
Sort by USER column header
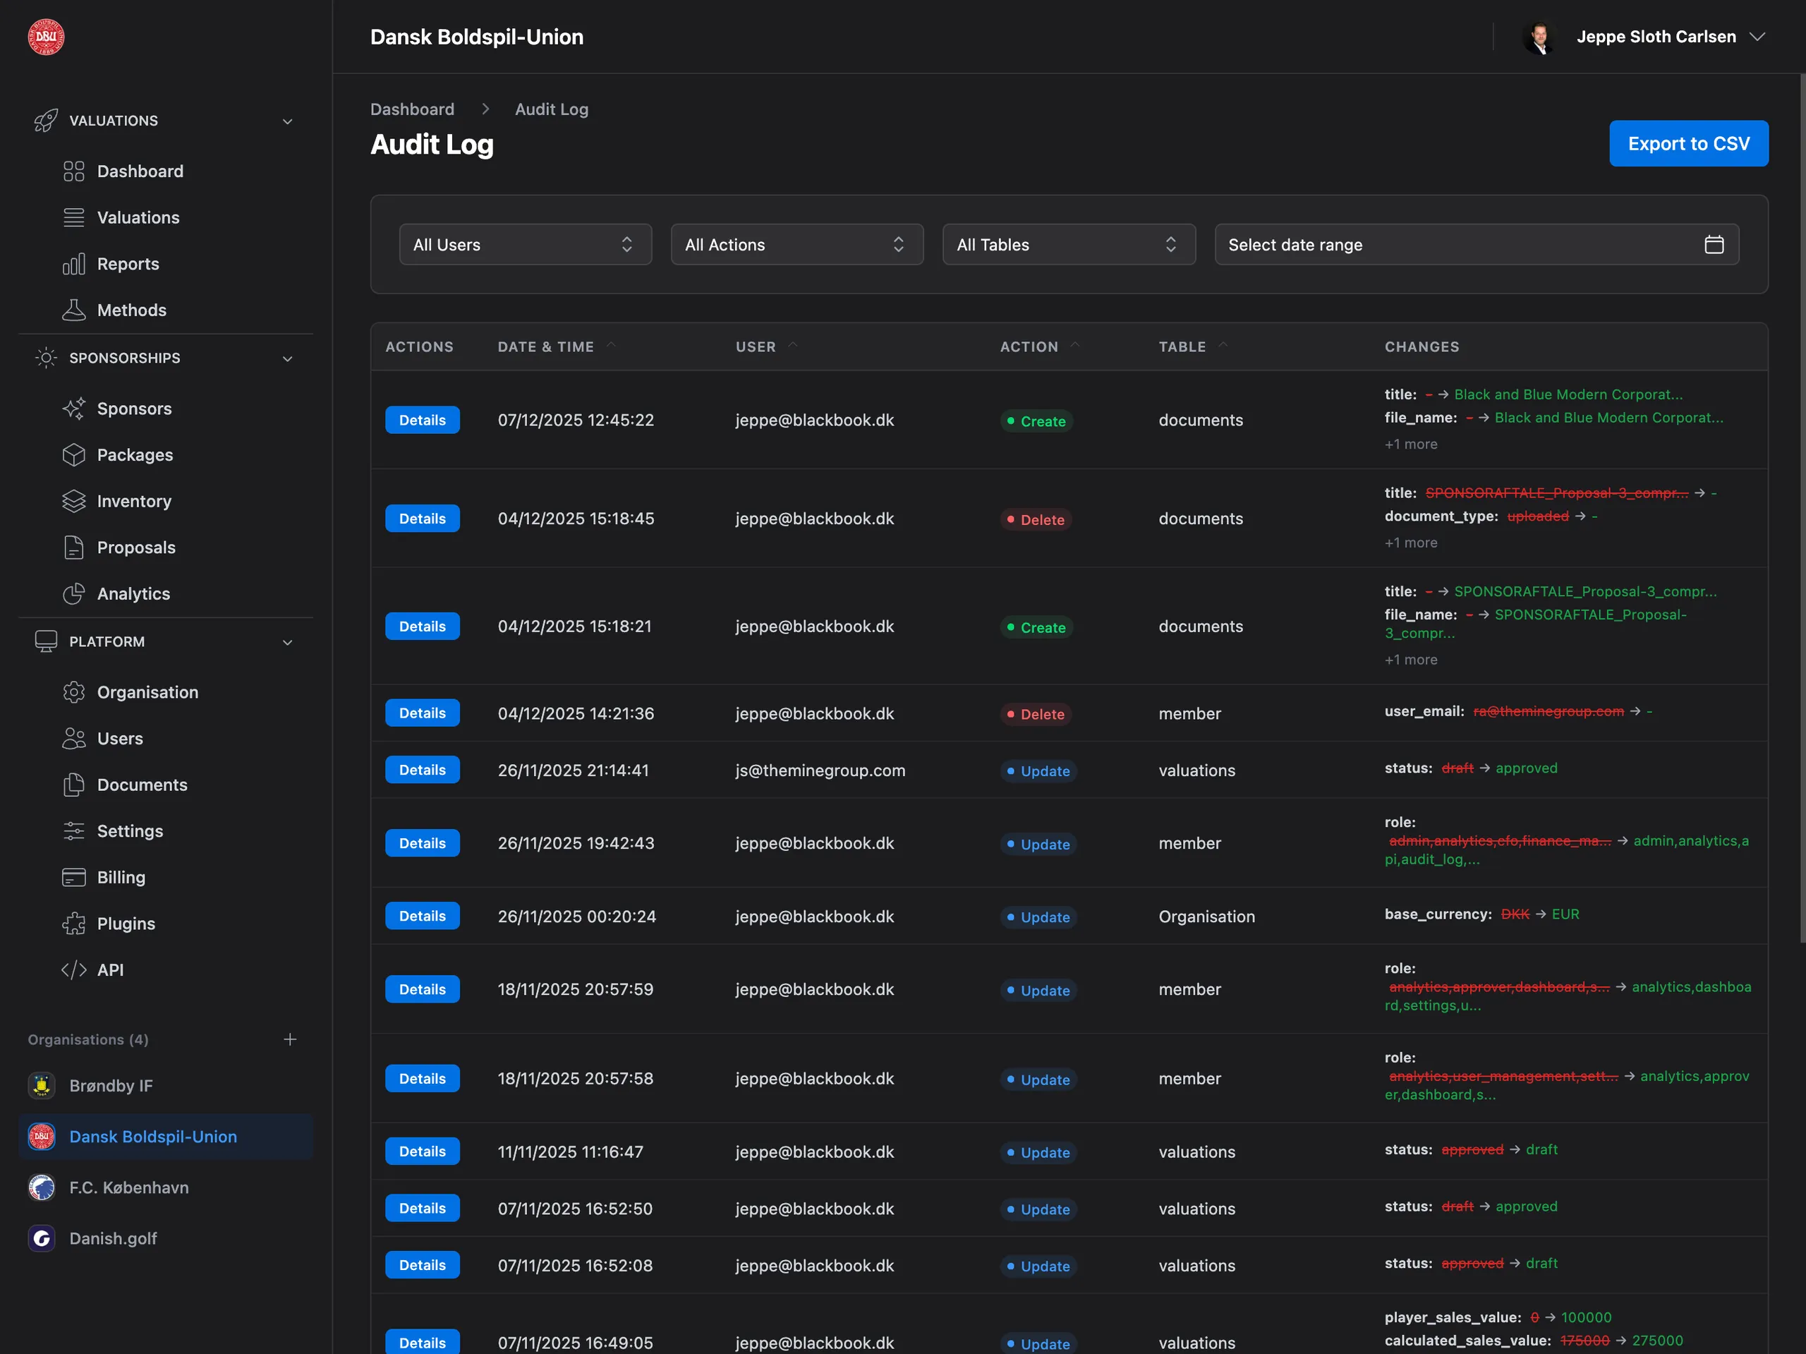766,347
